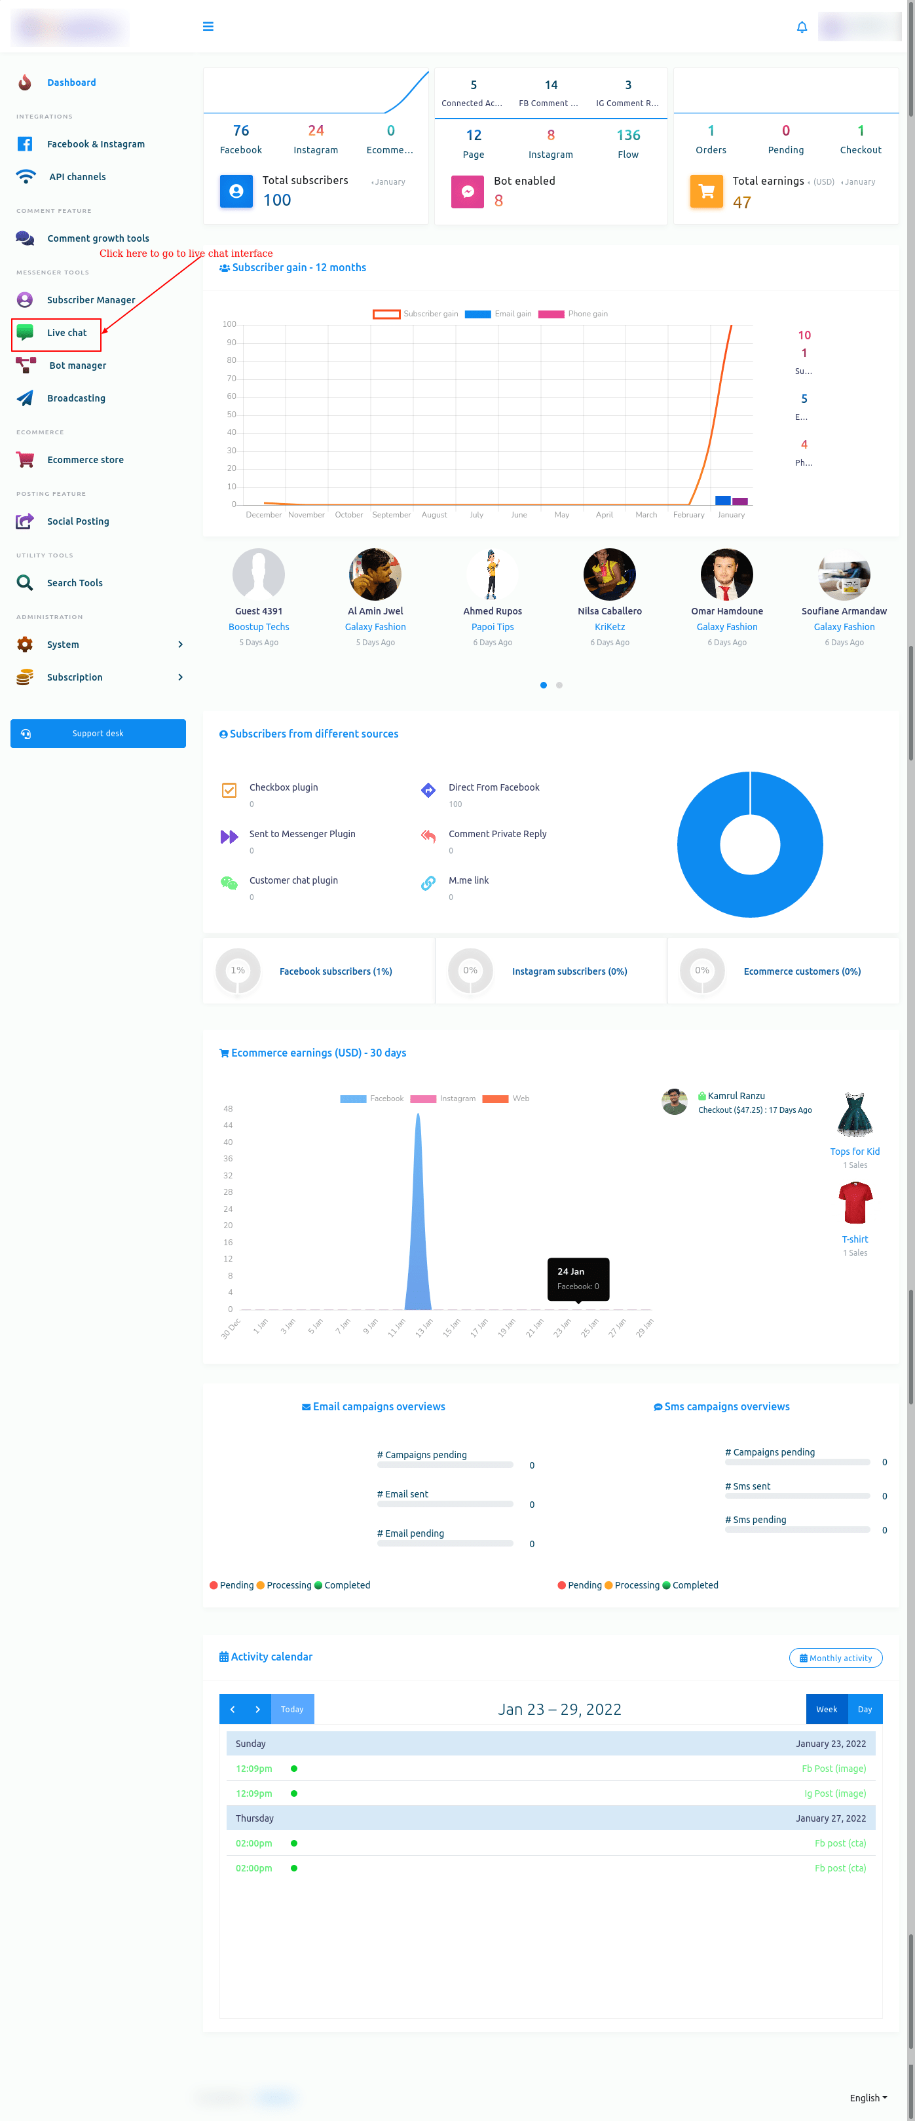Click Tops for Kid product thumbnail

tap(854, 1115)
